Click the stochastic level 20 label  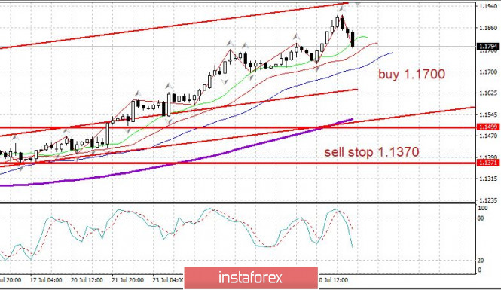point(480,261)
